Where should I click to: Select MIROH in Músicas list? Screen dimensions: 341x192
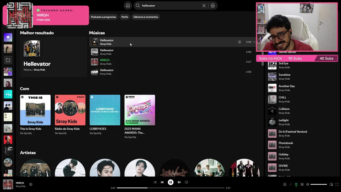click(105, 60)
